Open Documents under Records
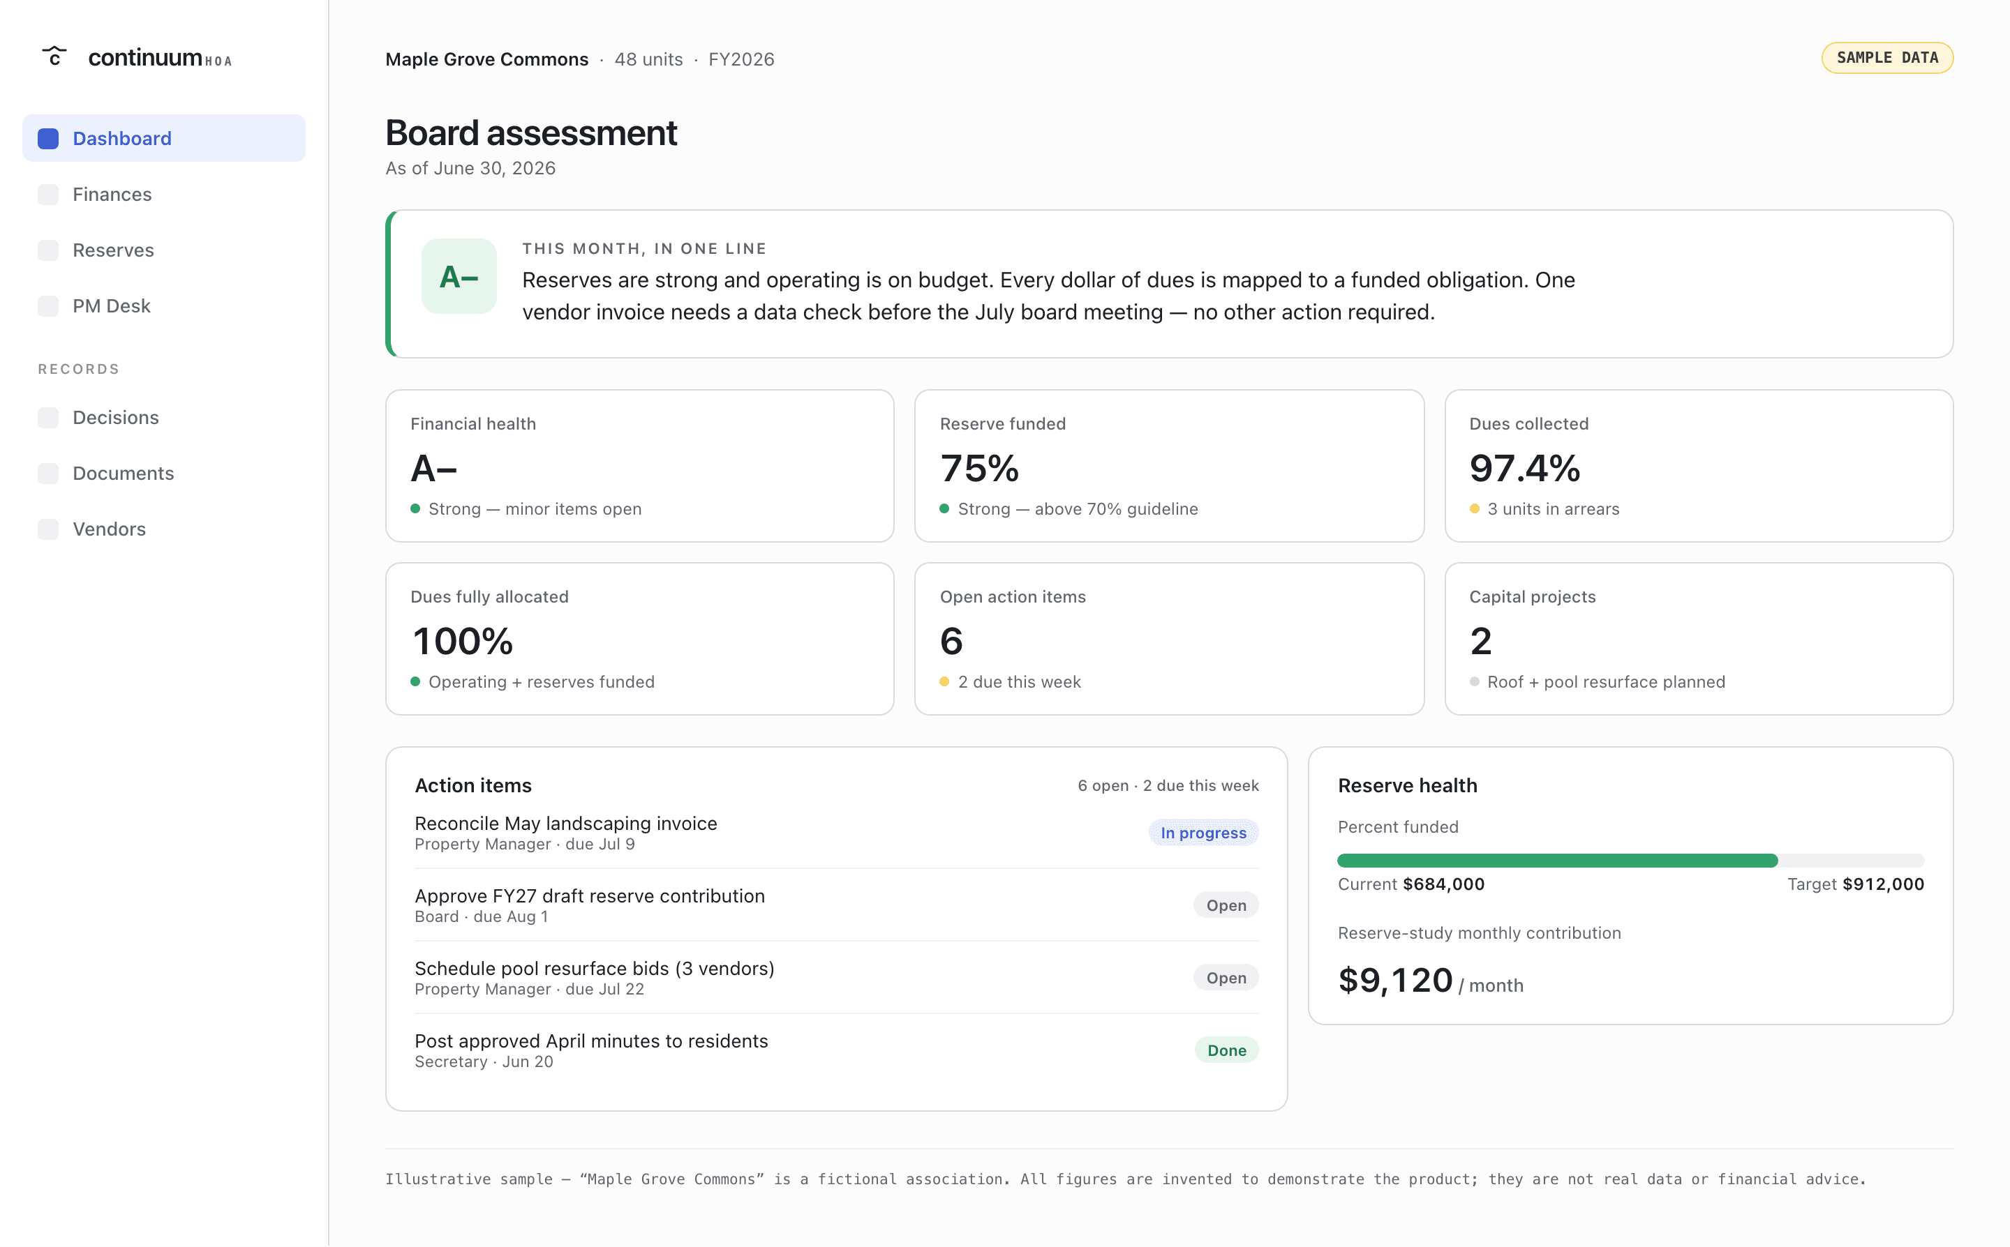Image resolution: width=2010 pixels, height=1247 pixels. pos(163,474)
